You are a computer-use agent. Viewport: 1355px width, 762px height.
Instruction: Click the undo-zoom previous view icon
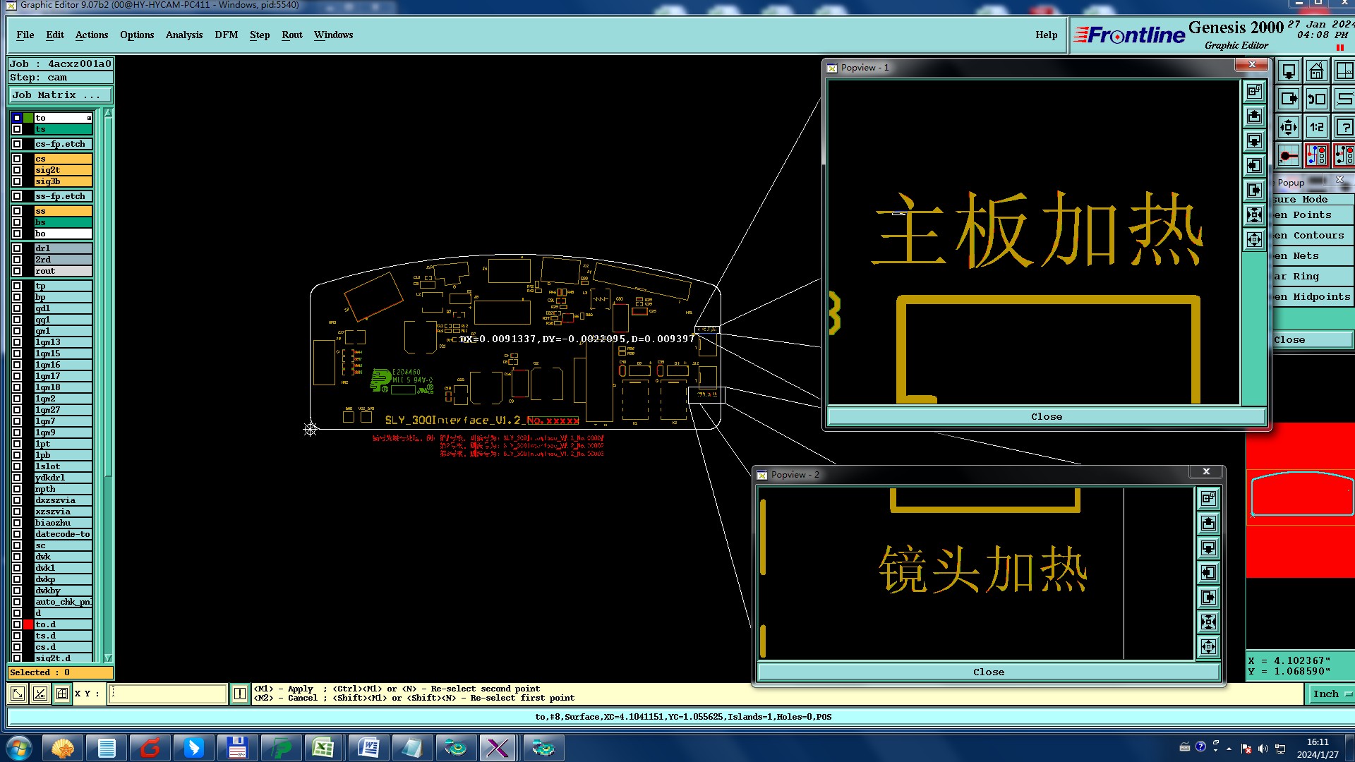tap(1317, 99)
